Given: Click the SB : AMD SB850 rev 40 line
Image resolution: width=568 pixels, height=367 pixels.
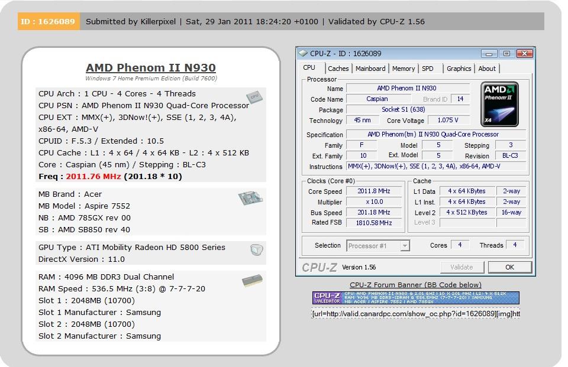Looking at the screenshot, I should pyautogui.click(x=85, y=230).
